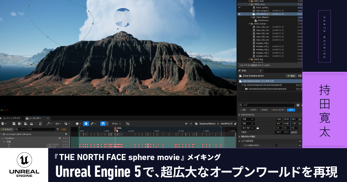
Task: Open the 60 fps frame rate dropdown
Action: pyautogui.click(x=116, y=123)
